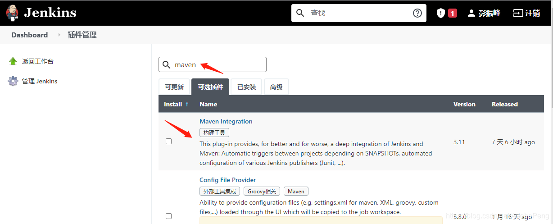Focus the header search field with 查找 placeholder

tap(359, 13)
